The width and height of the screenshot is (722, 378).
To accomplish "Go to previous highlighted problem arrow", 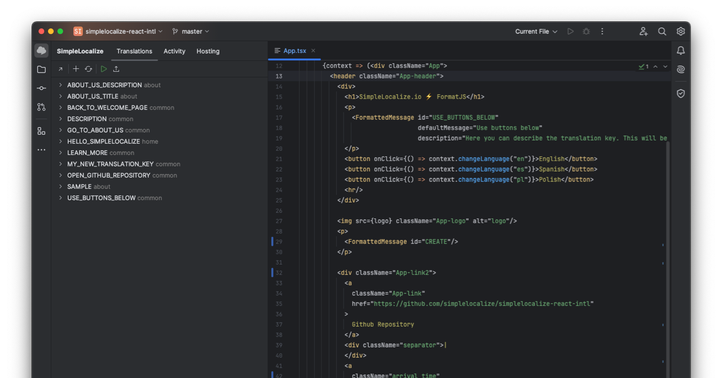I will pyautogui.click(x=655, y=67).
